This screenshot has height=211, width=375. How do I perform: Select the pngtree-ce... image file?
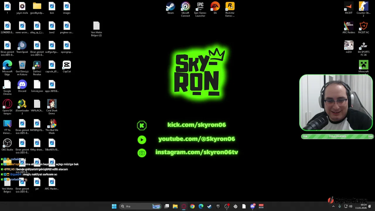pos(67,28)
